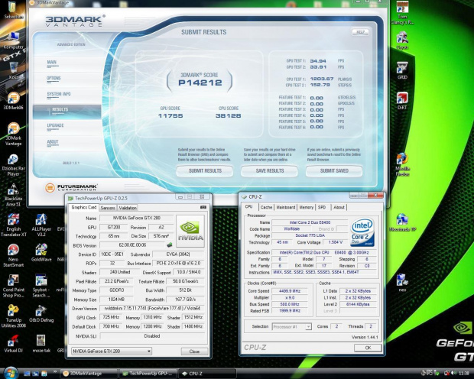
Task: Click the 11:38 taskbar clock
Action: tap(464, 374)
